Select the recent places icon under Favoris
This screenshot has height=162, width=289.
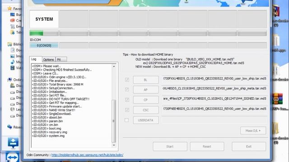pos(13,27)
